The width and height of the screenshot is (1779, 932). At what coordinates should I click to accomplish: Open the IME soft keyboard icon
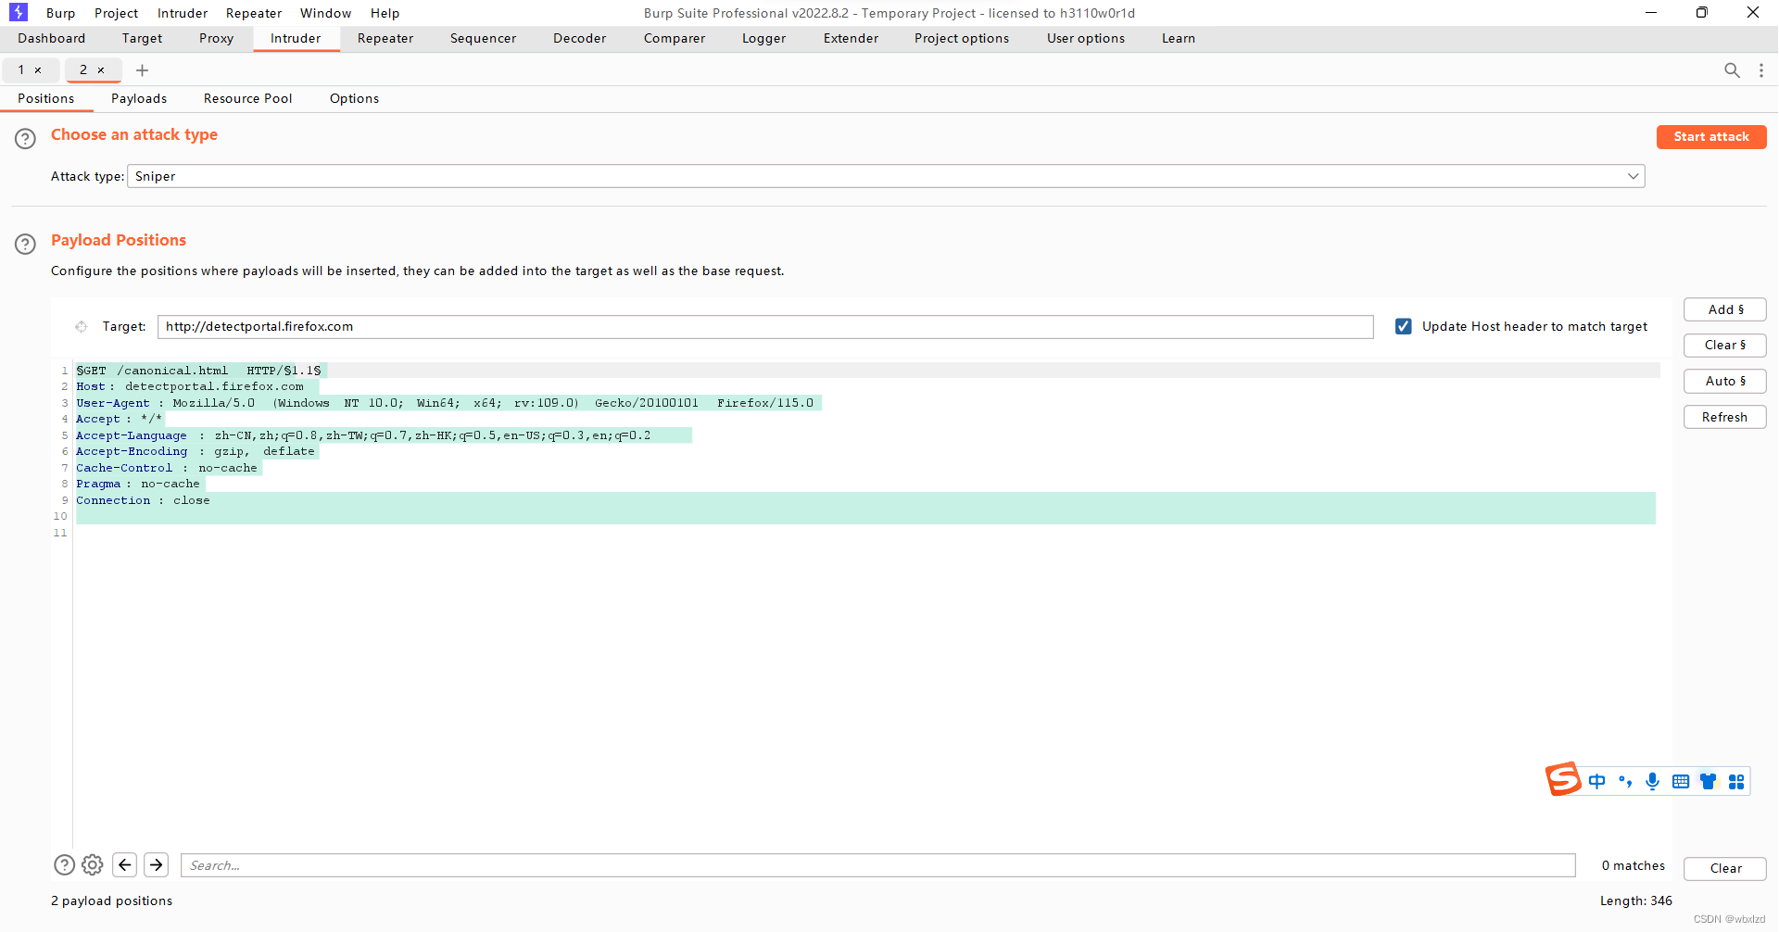click(x=1681, y=781)
